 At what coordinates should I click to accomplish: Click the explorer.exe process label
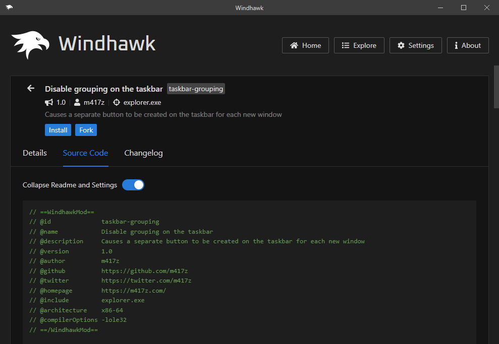(142, 102)
